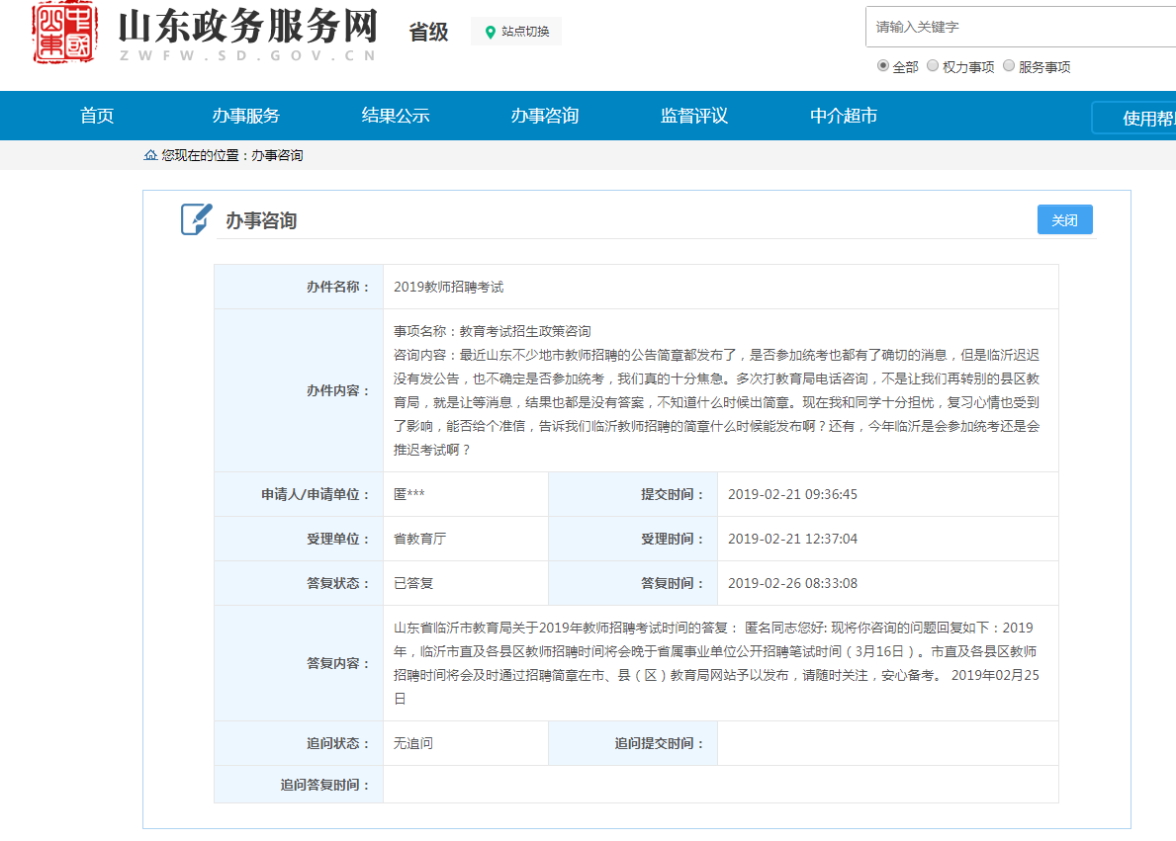
Task: Click the 站点切换 site switch button
Action: click(x=516, y=32)
